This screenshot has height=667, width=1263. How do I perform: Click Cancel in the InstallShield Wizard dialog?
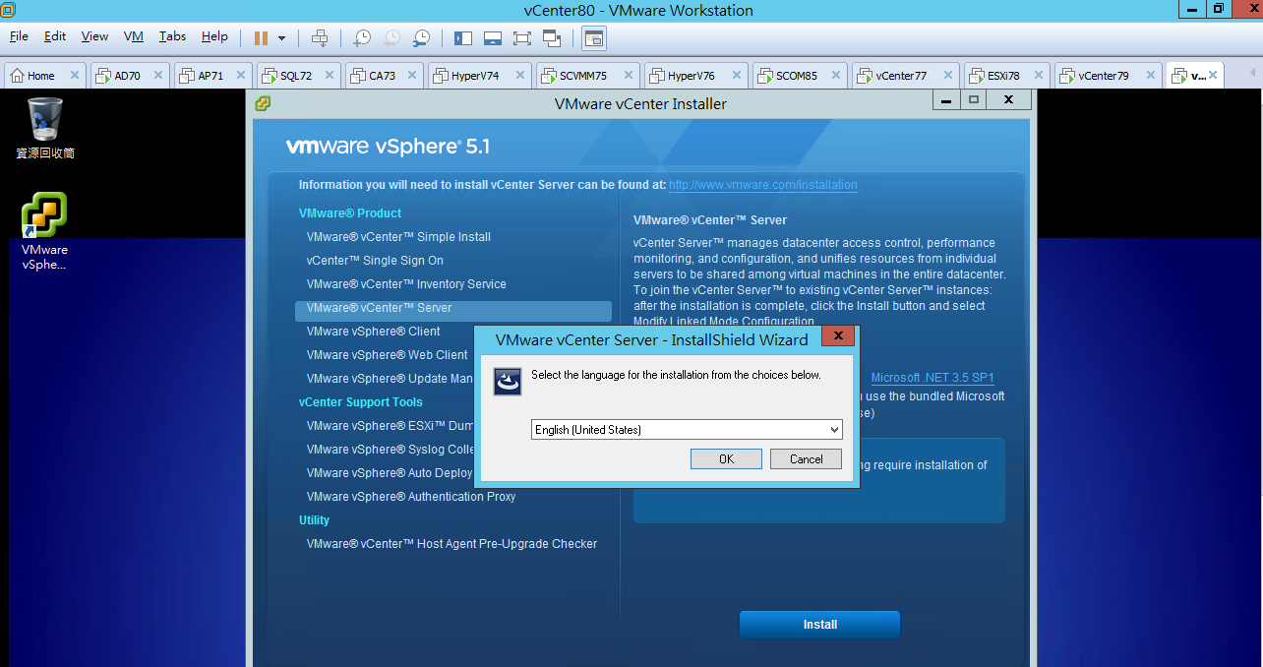pos(806,459)
